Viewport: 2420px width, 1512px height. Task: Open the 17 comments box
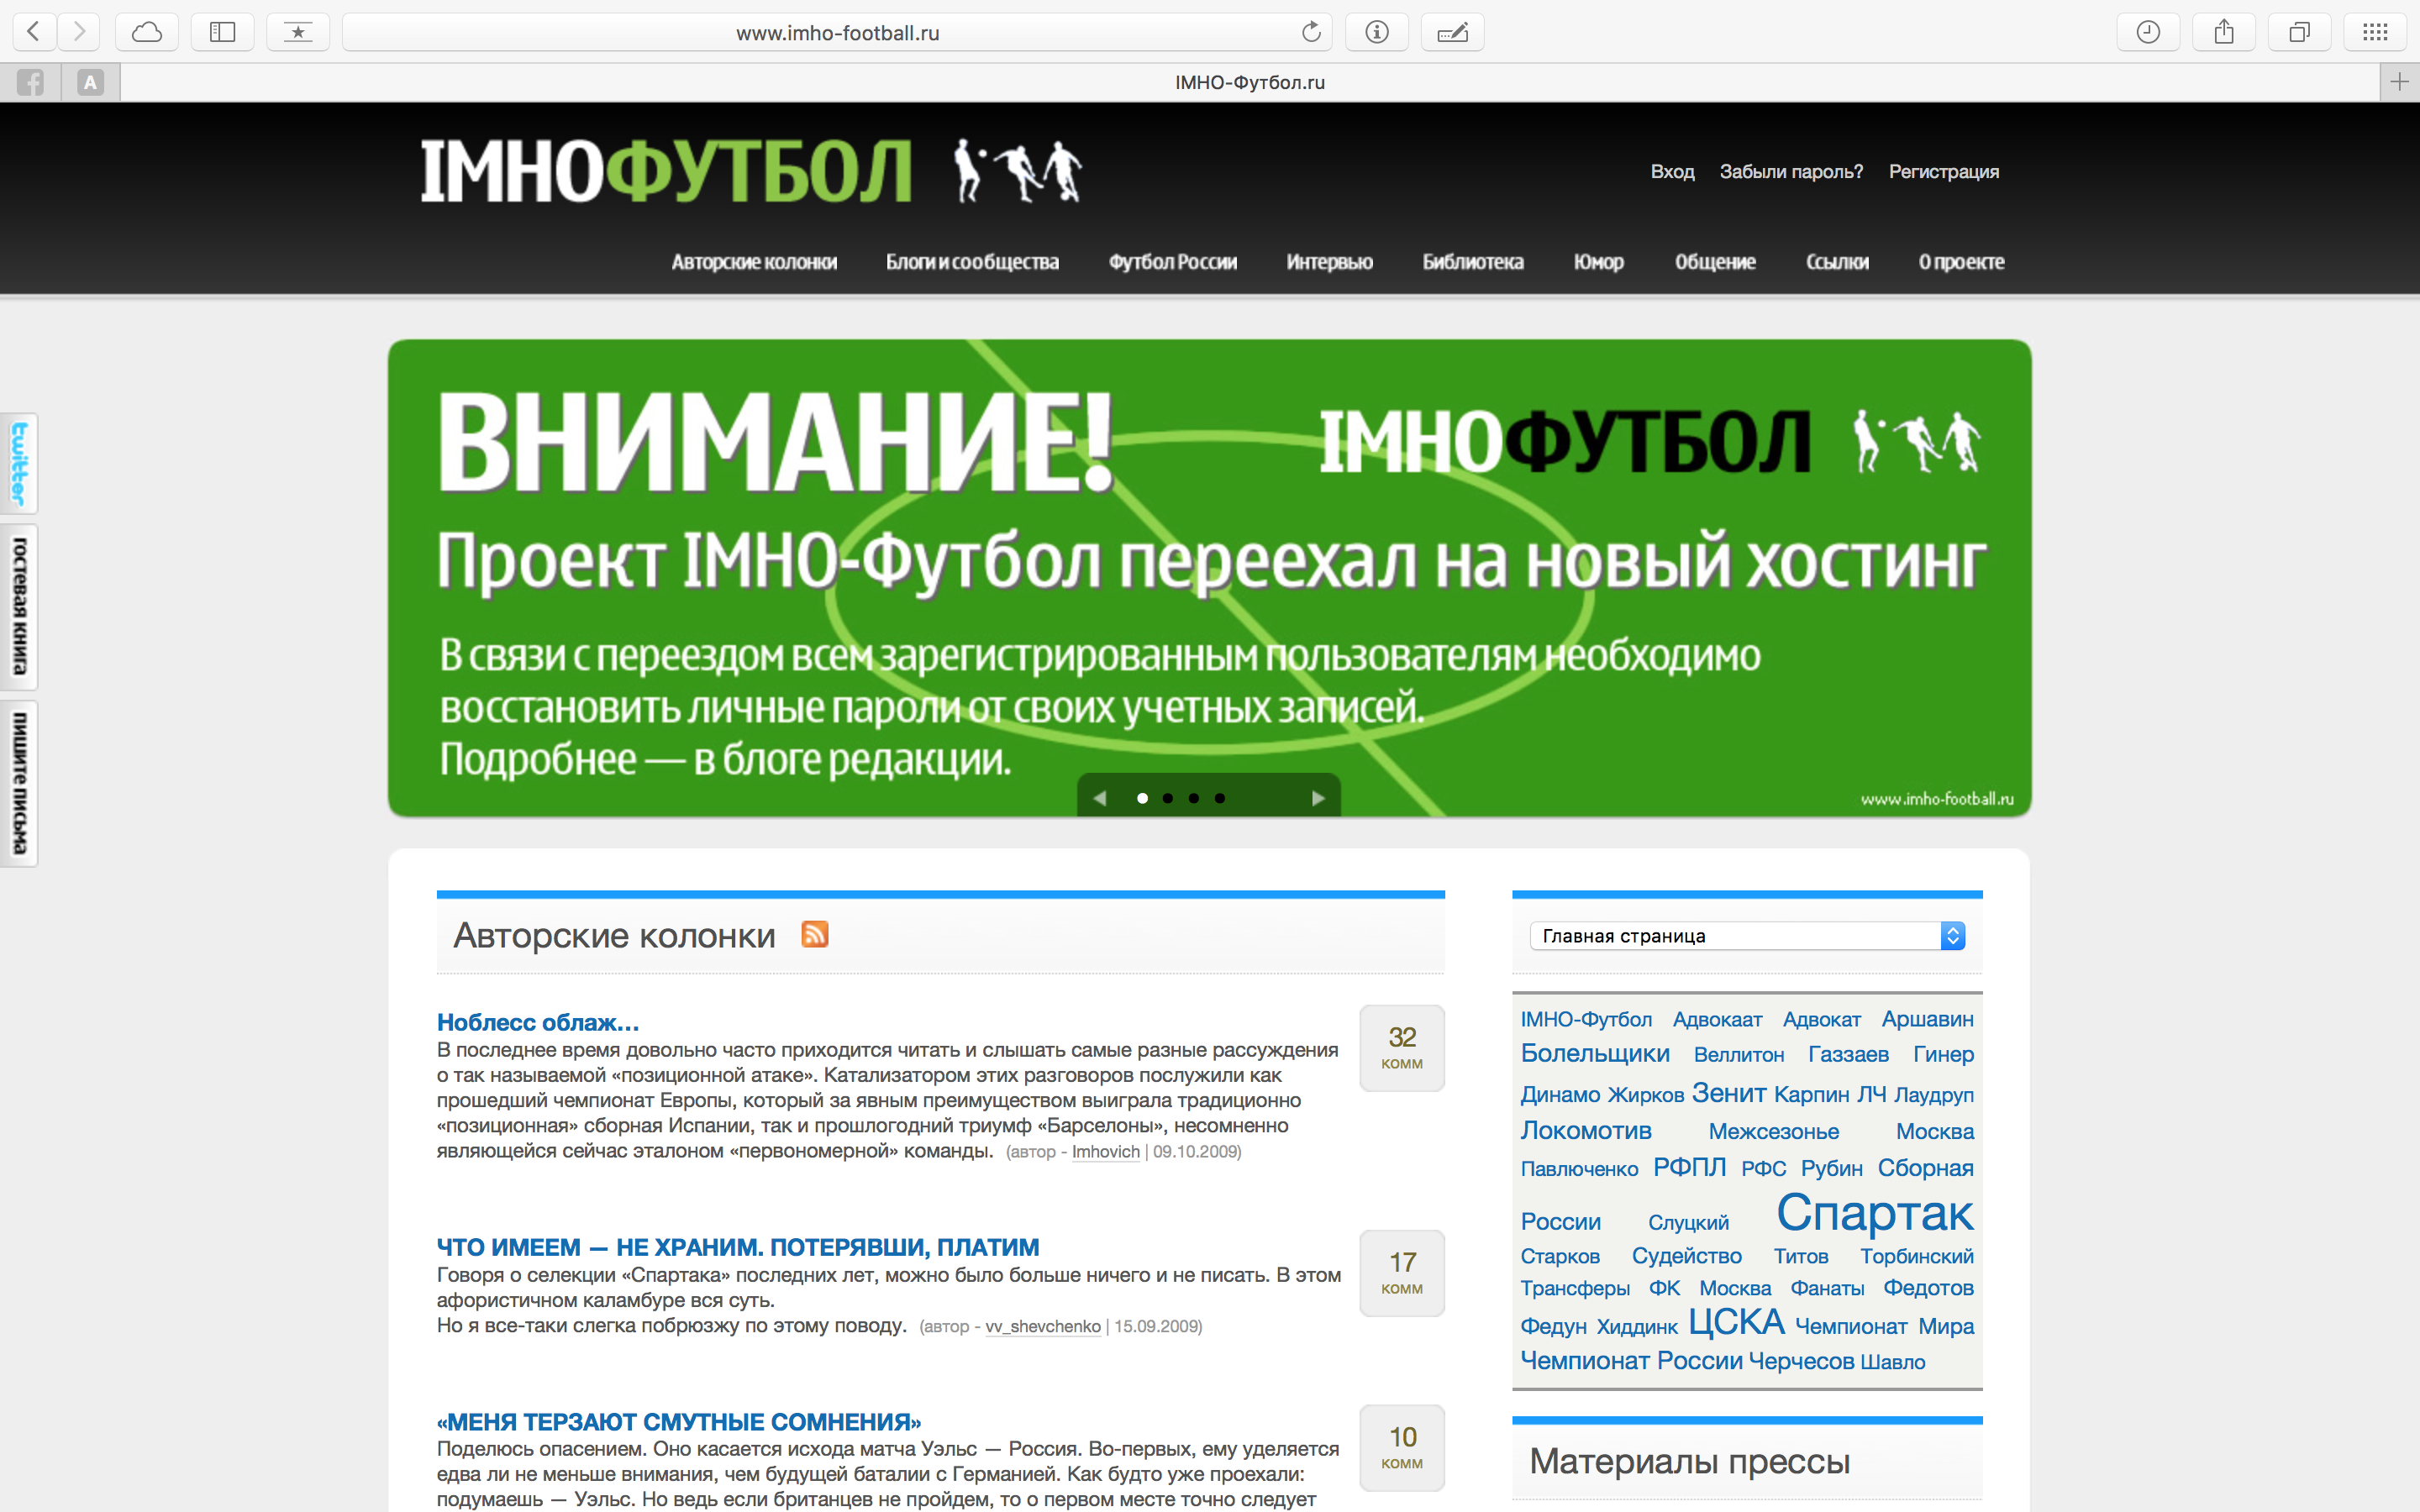(x=1402, y=1273)
